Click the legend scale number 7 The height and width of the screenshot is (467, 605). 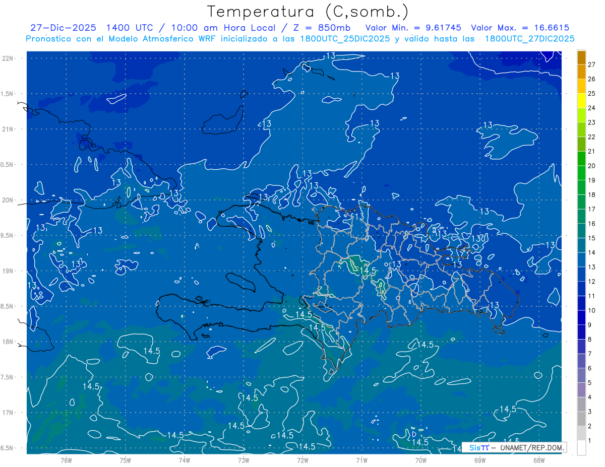click(590, 354)
